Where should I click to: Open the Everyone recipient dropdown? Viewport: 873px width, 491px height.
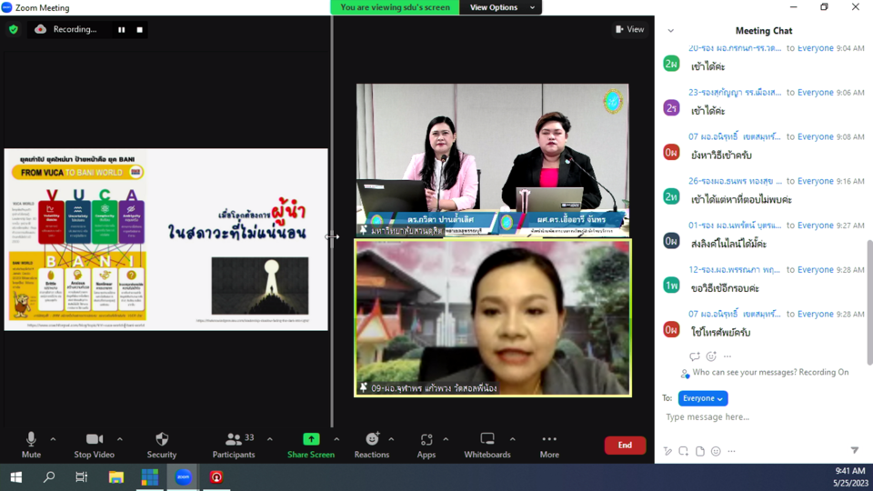(703, 398)
